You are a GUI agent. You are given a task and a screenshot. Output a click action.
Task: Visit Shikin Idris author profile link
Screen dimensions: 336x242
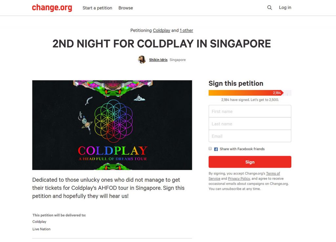[158, 60]
